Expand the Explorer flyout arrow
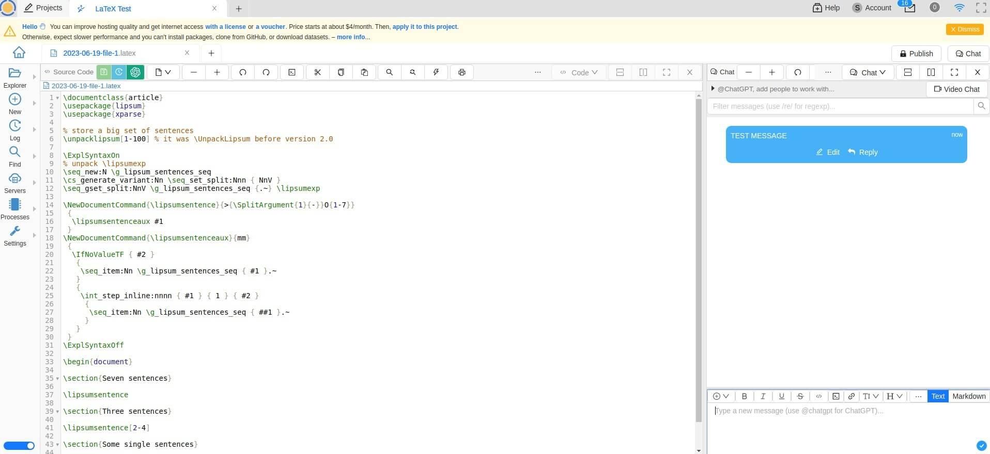 [x=34, y=77]
